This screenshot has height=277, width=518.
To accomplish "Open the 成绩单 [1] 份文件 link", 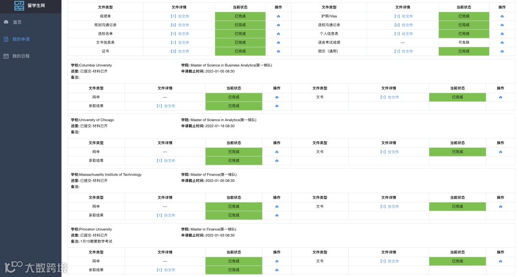I will click(x=180, y=16).
